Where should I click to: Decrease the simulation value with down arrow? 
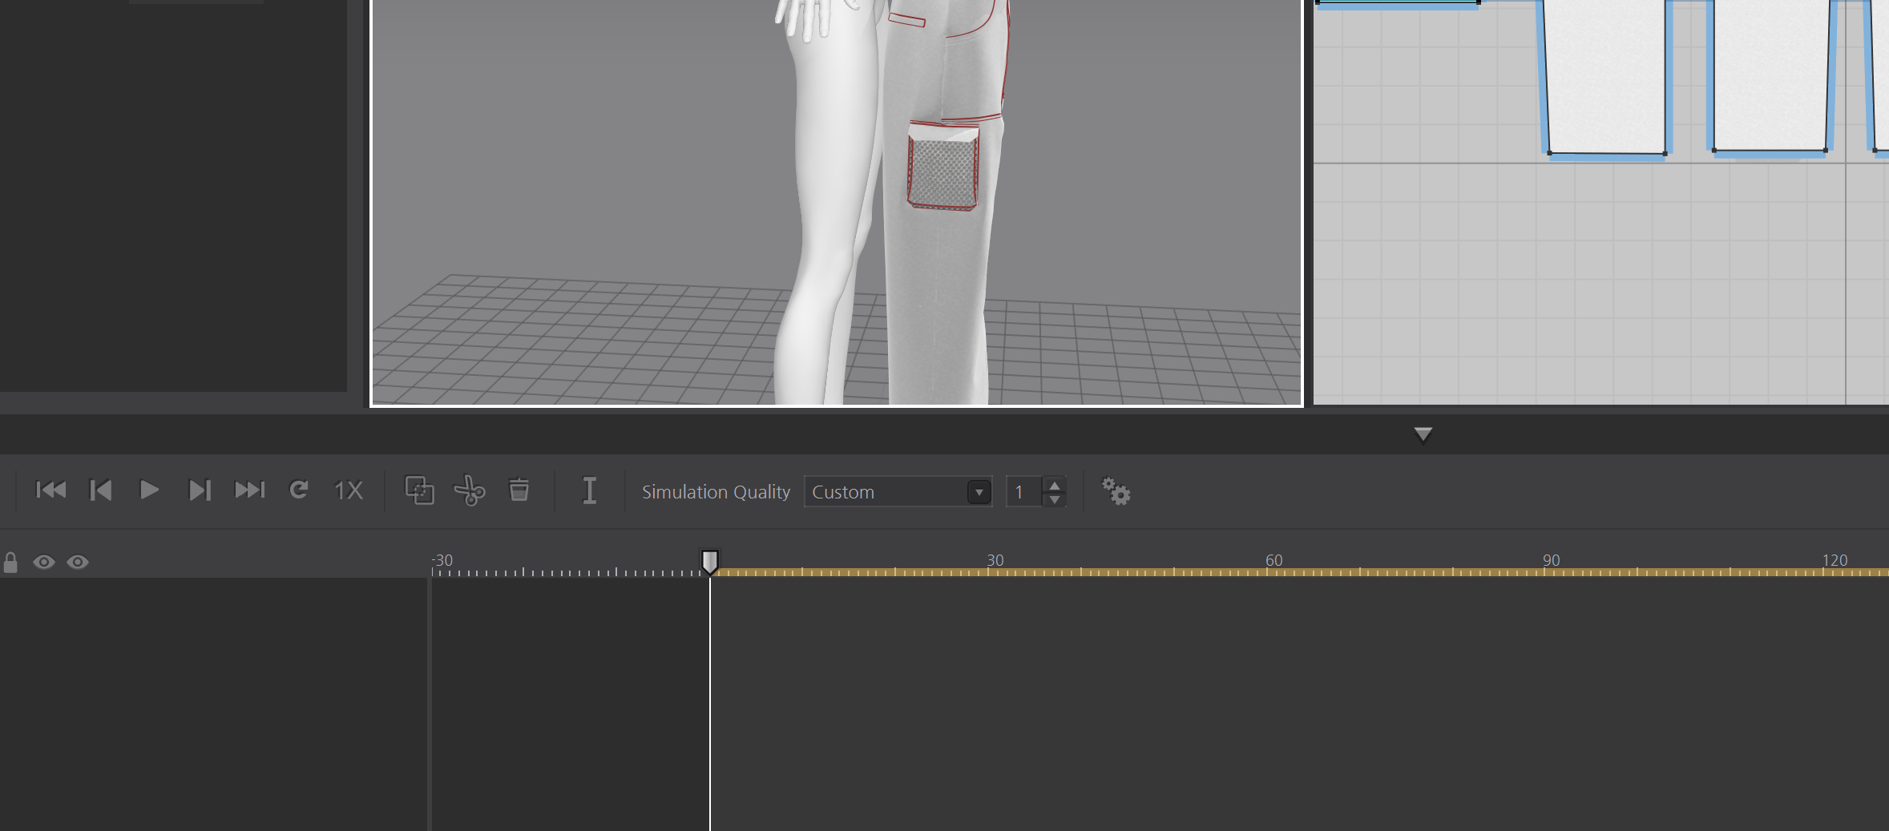coord(1055,499)
